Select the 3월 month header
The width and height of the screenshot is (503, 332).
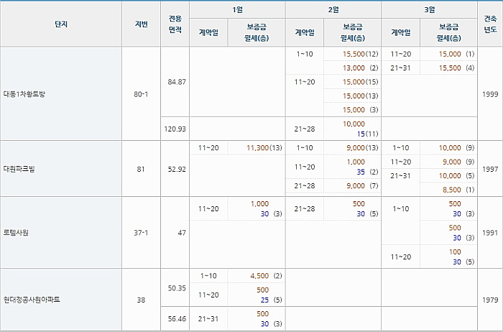[x=429, y=9]
